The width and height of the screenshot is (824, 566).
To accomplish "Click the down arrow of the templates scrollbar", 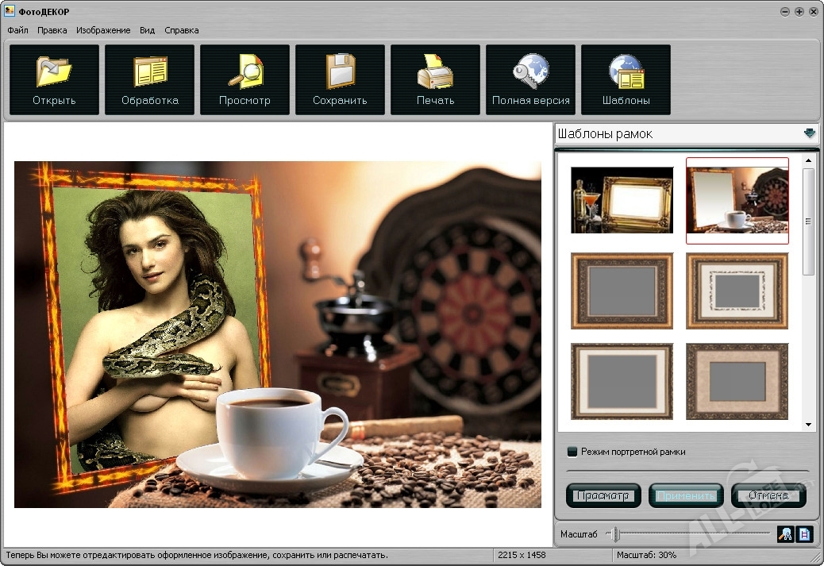I will point(809,425).
